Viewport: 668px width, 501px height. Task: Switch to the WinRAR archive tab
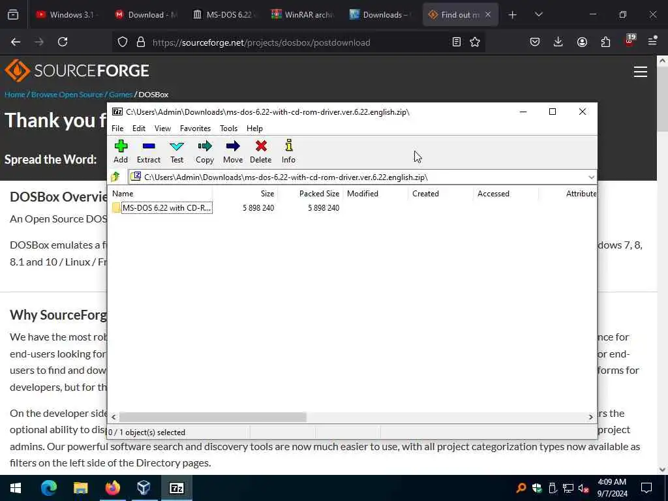click(304, 14)
